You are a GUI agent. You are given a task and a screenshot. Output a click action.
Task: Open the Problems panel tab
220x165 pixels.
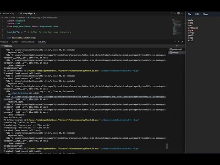[x=4, y=42]
